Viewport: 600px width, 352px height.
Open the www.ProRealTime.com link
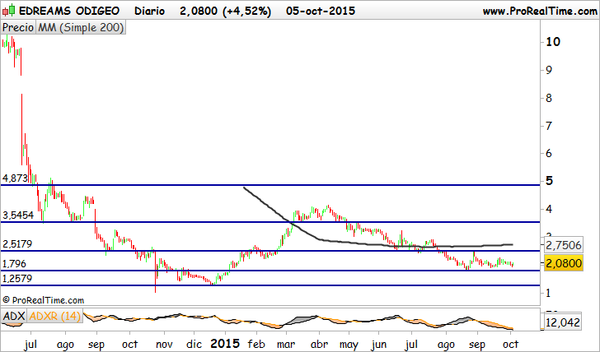pos(540,11)
